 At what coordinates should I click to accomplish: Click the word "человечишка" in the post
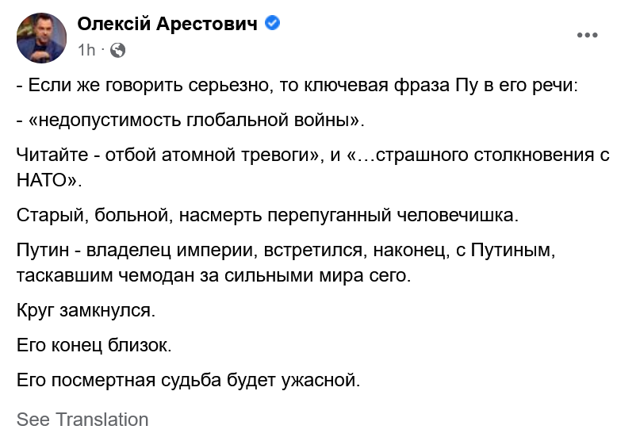click(455, 215)
